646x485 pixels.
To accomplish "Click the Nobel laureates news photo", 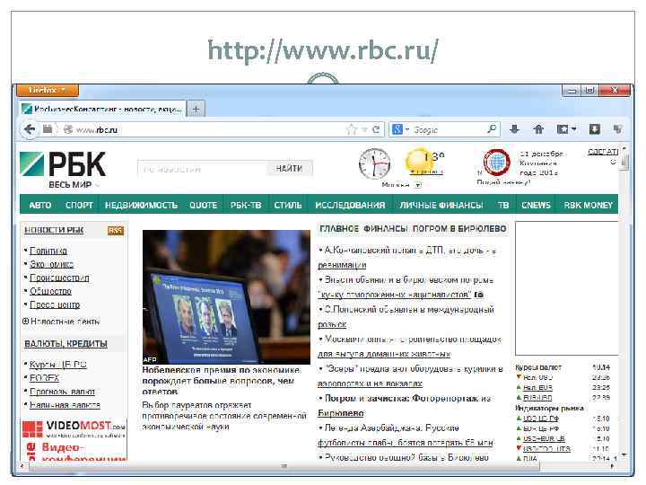I will (x=226, y=297).
